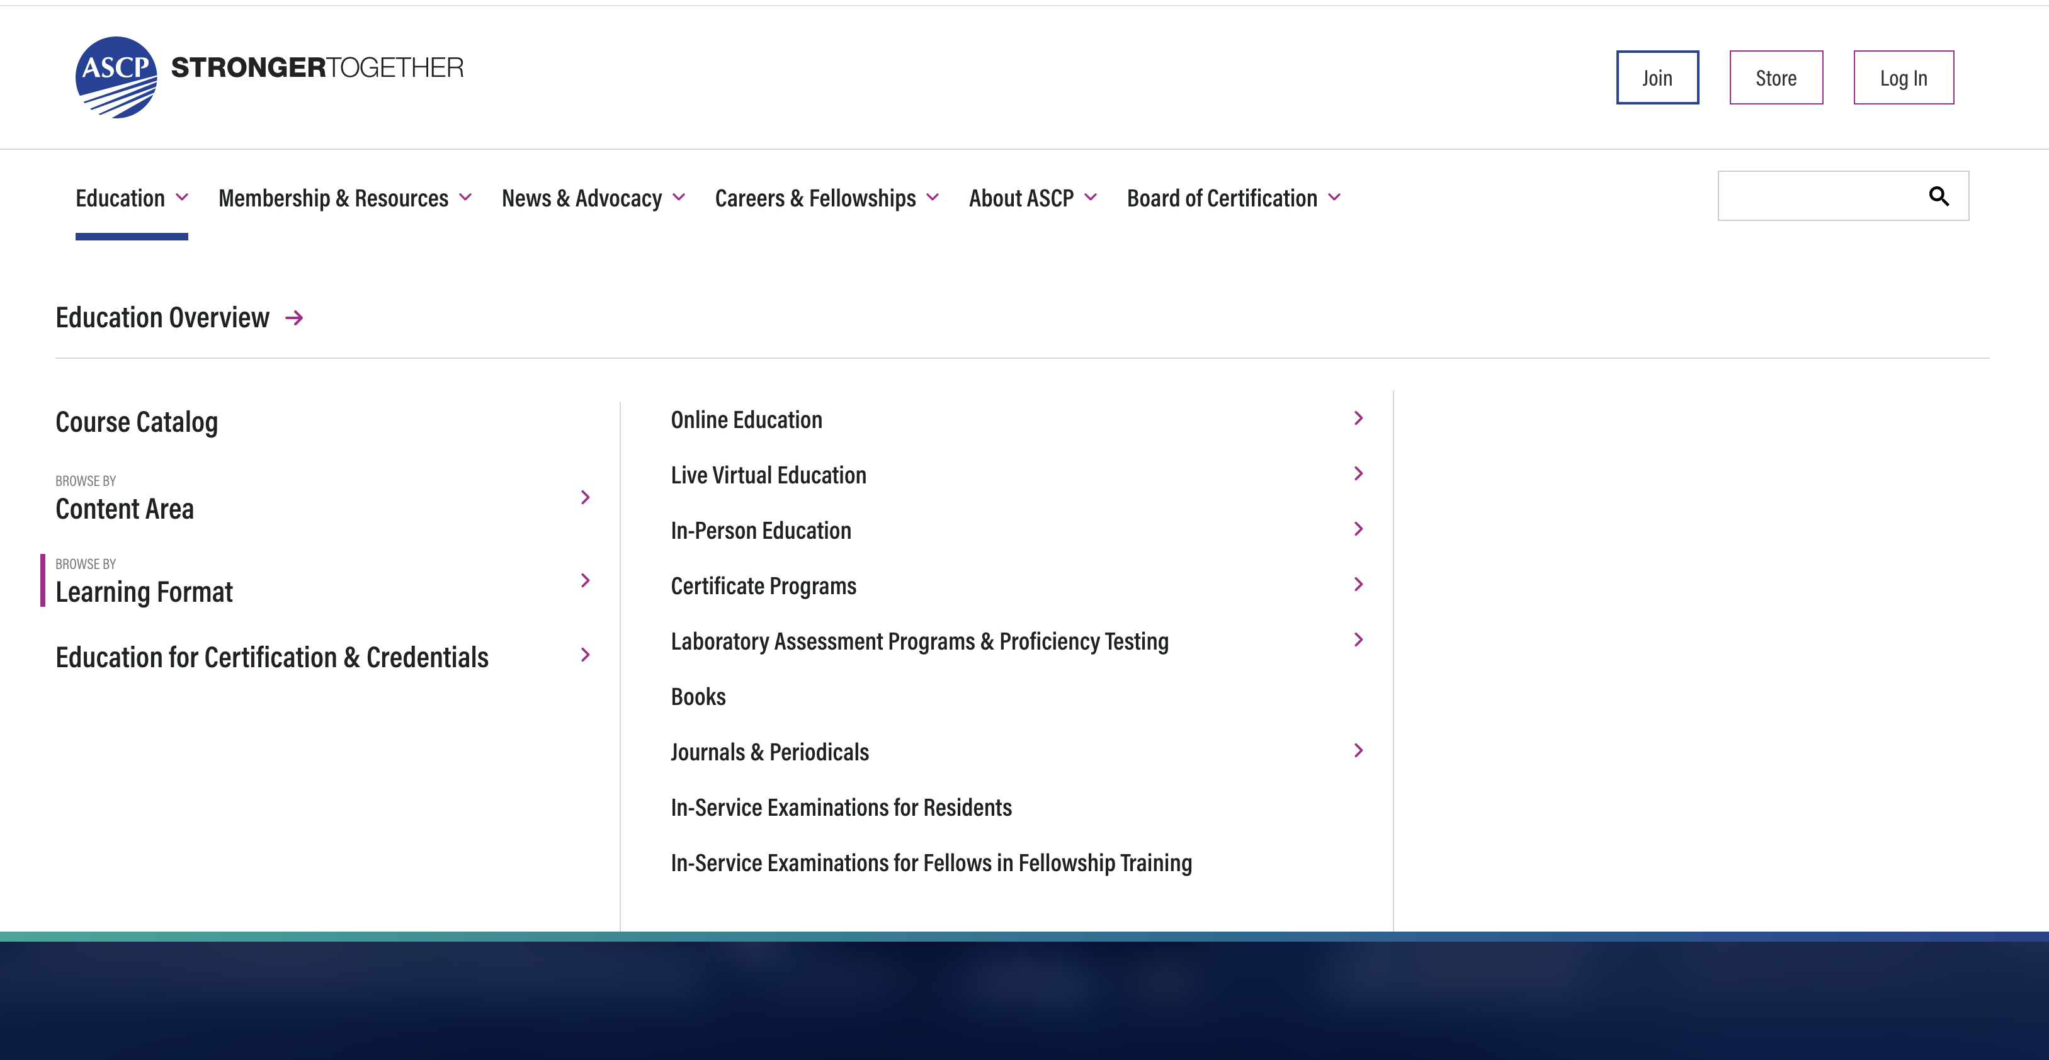Open the News & Advocacy menu
This screenshot has width=2049, height=1060.
[x=581, y=198]
